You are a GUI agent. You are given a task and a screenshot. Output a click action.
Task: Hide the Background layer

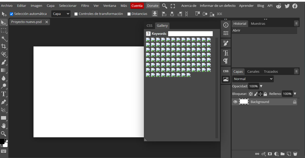point(235,102)
